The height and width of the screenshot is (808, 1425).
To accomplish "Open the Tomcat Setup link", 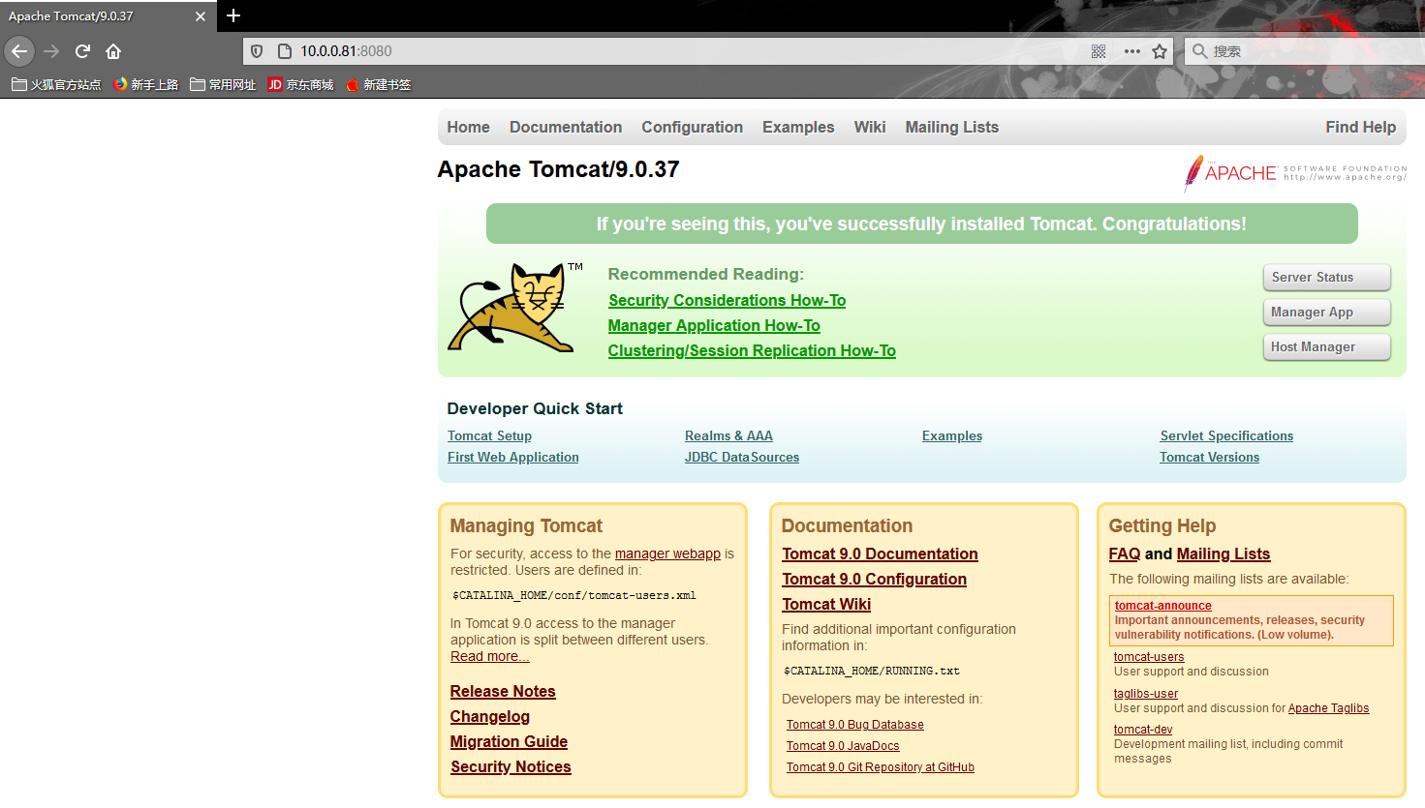I will pos(489,435).
